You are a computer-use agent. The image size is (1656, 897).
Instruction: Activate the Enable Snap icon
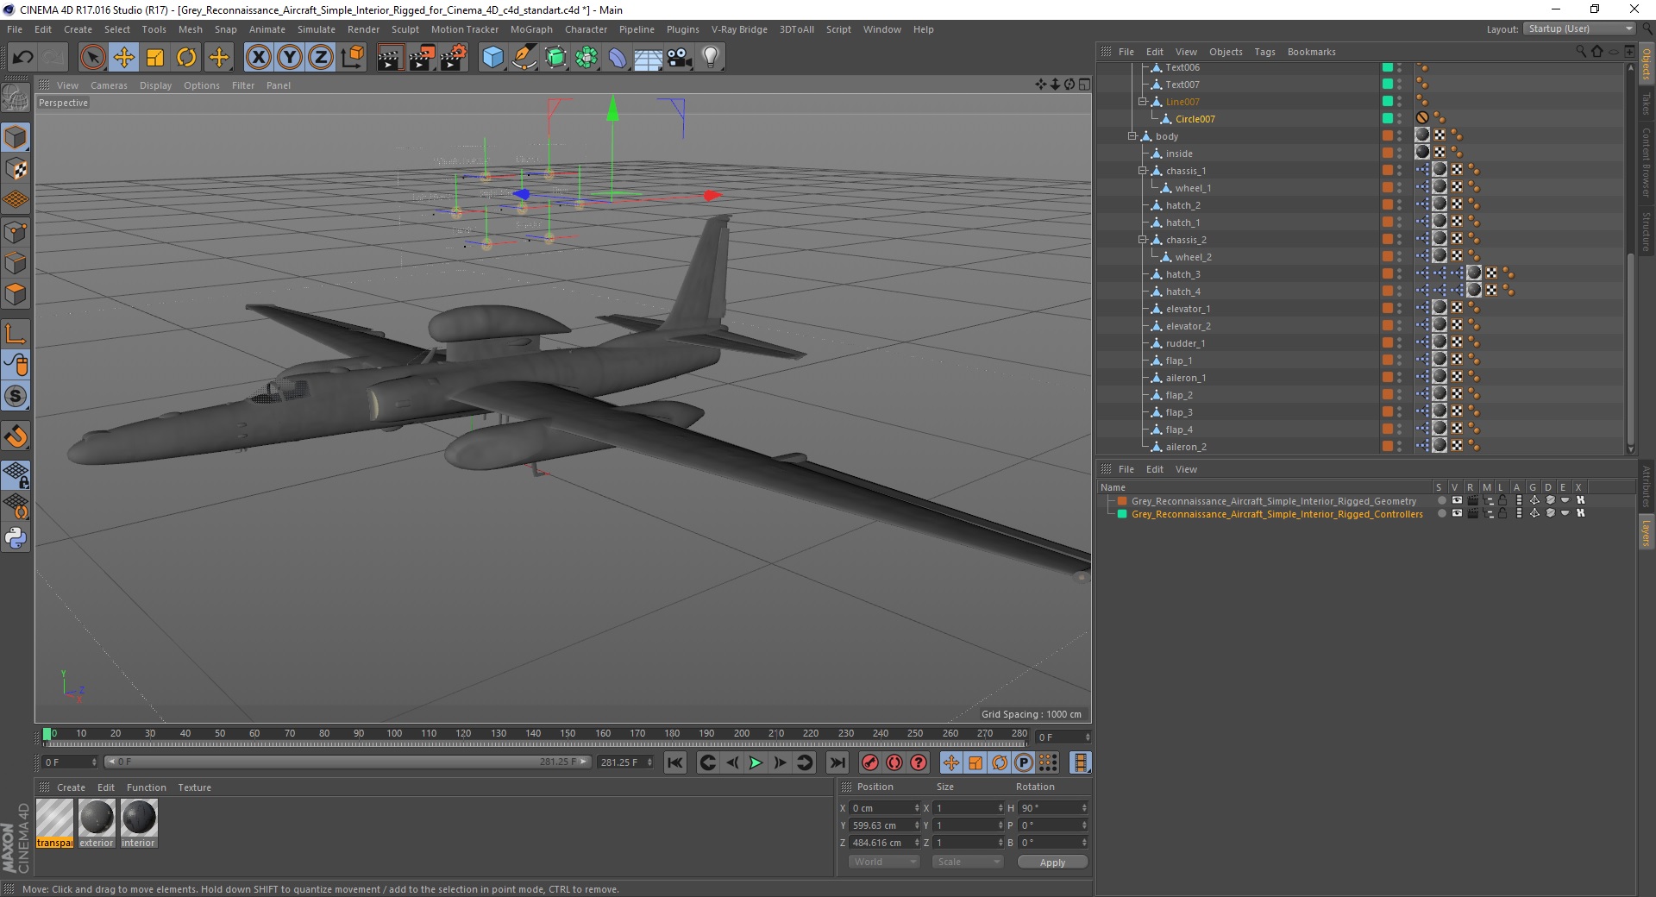[x=16, y=397]
